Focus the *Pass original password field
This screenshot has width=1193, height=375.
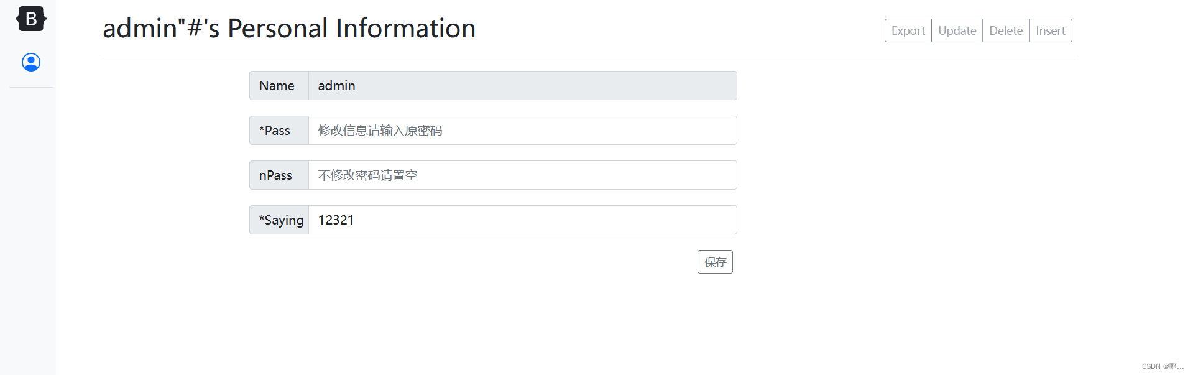tap(522, 130)
